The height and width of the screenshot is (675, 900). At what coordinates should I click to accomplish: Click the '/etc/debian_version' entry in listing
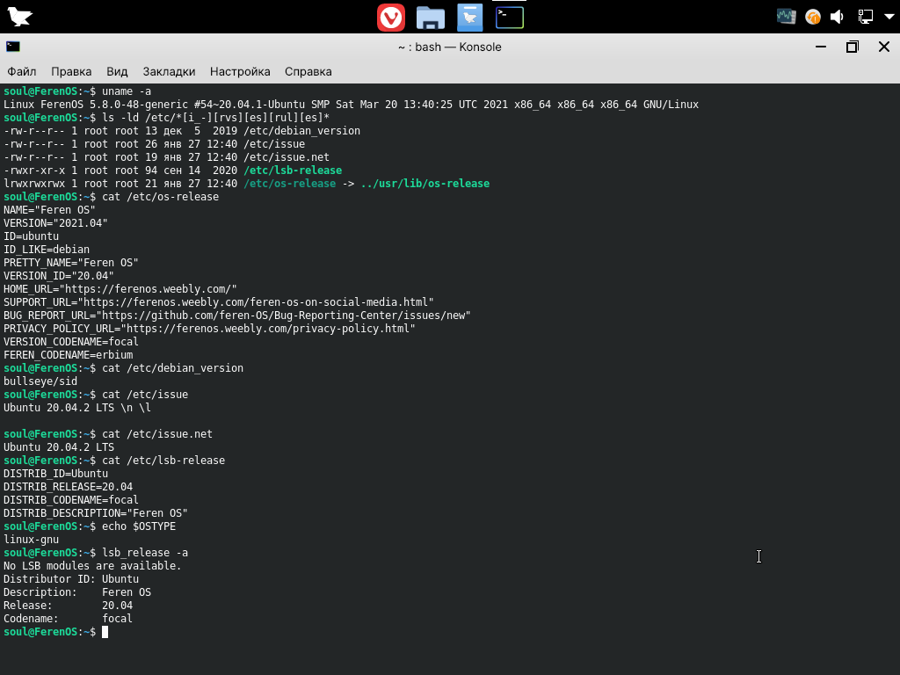point(302,131)
